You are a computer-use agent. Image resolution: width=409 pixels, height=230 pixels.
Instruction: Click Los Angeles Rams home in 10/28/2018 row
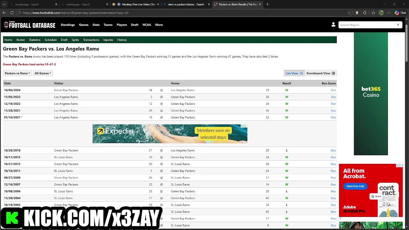coord(182,150)
